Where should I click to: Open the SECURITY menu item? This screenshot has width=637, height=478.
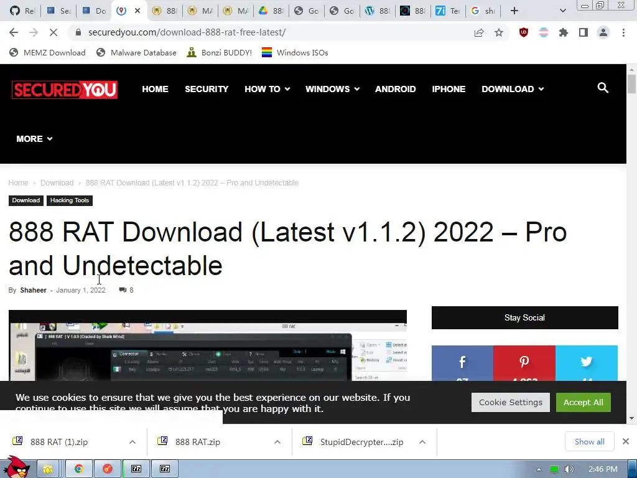pyautogui.click(x=207, y=89)
